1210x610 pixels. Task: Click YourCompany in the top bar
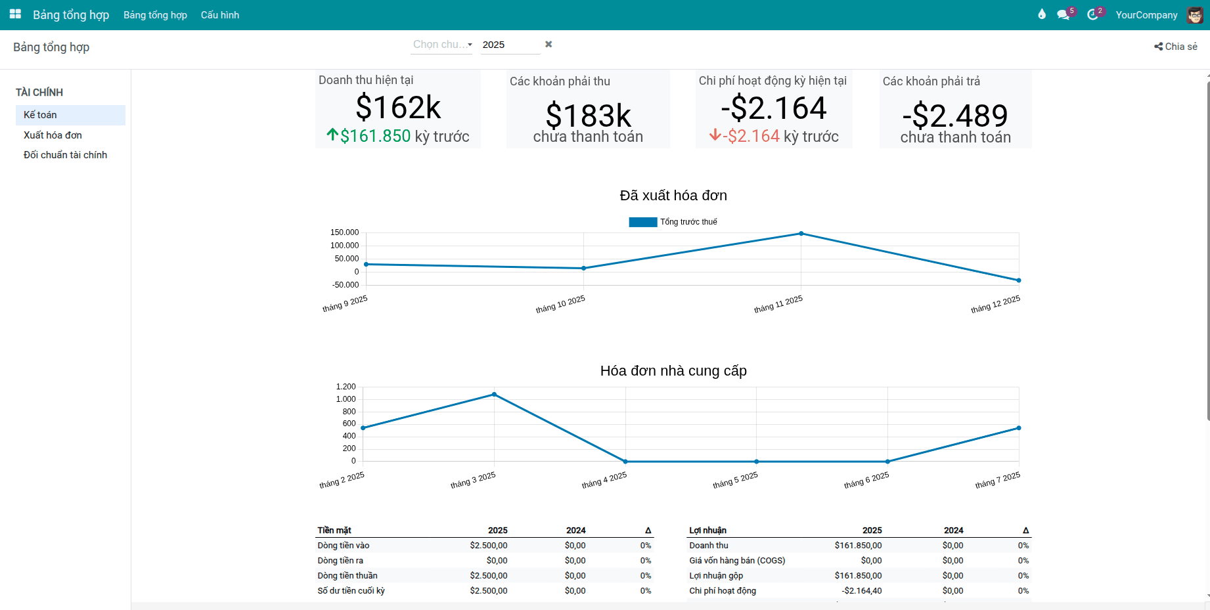(1146, 14)
